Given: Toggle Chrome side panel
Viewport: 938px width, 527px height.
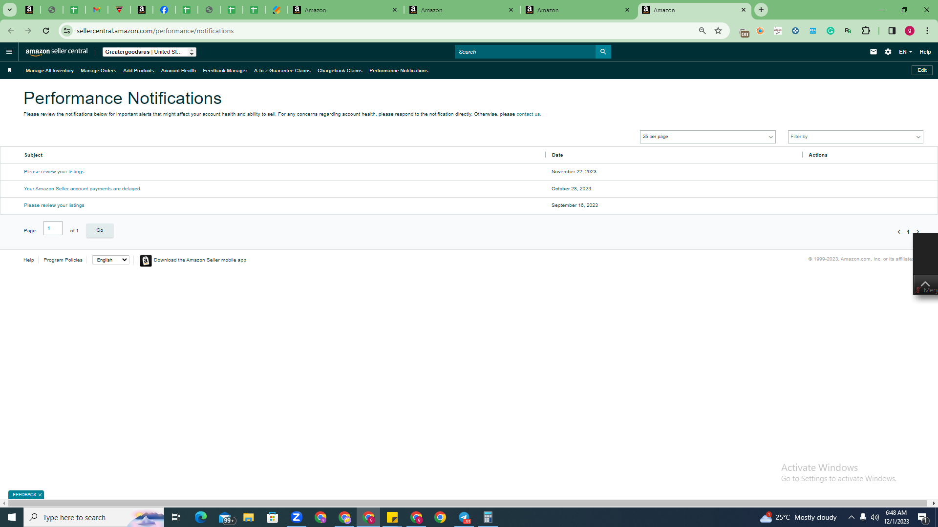Looking at the screenshot, I should point(892,31).
